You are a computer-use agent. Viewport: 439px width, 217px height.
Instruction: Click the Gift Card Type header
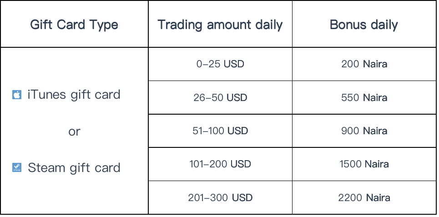[x=74, y=25]
